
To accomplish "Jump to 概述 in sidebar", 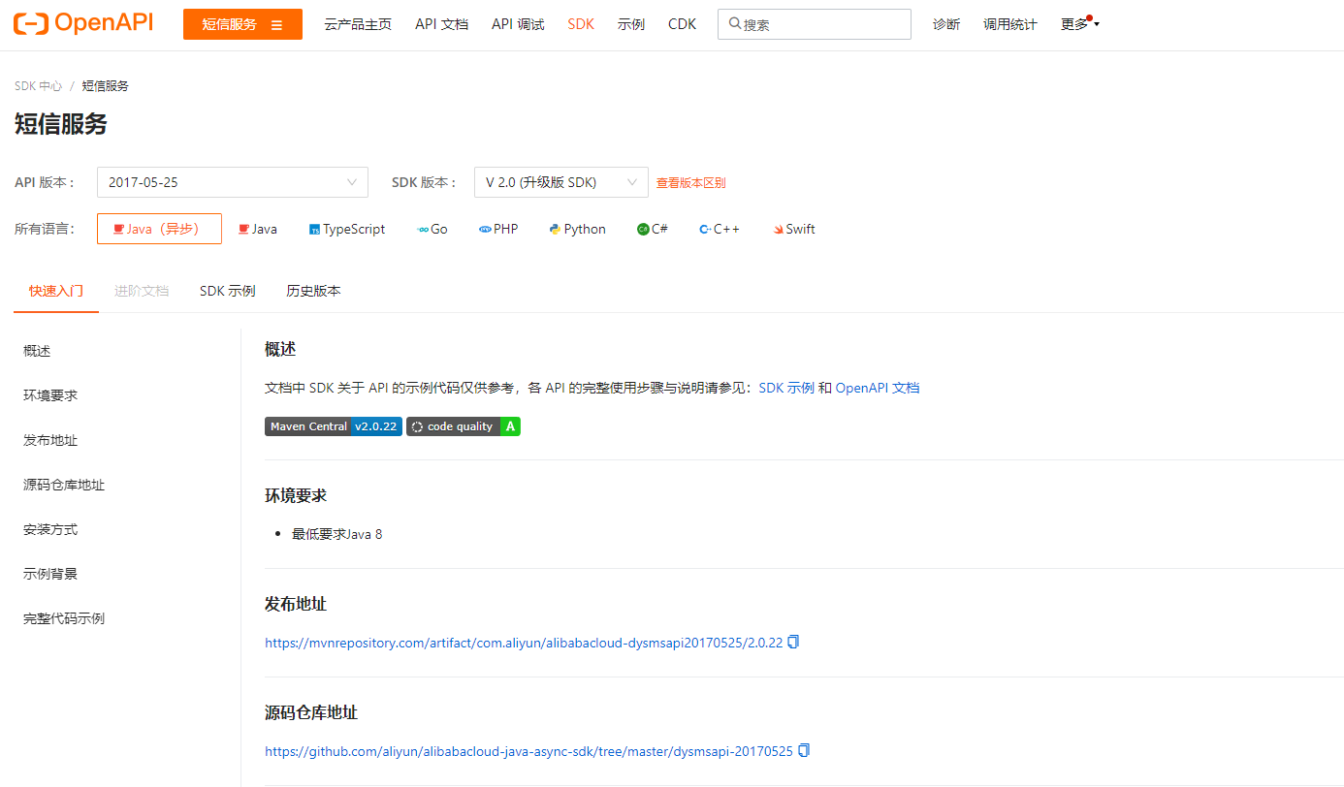I will (37, 351).
